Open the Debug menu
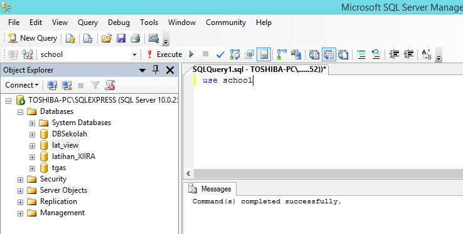Image resolution: width=463 pixels, height=234 pixels. point(119,23)
